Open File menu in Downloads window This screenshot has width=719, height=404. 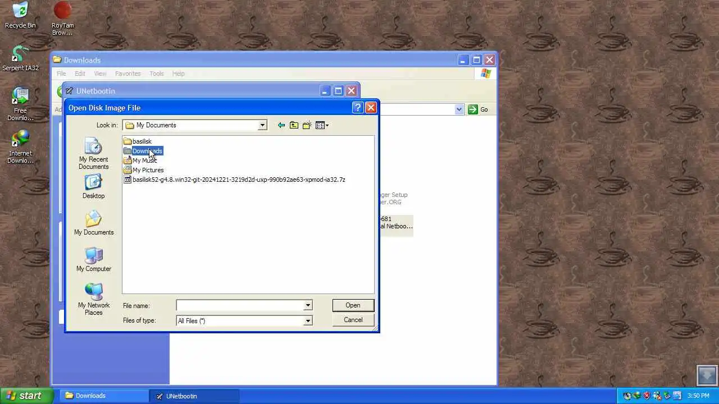[x=61, y=74]
